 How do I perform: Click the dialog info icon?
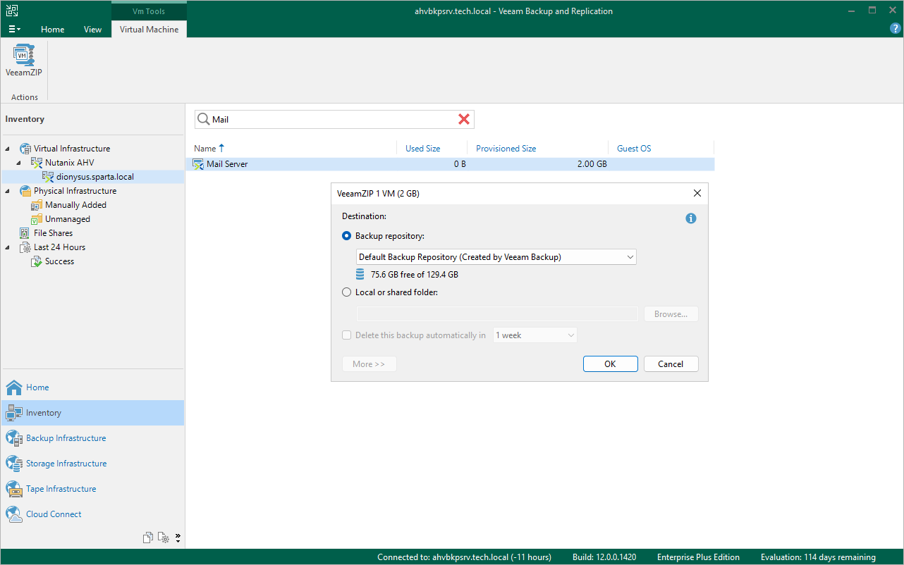tap(691, 218)
